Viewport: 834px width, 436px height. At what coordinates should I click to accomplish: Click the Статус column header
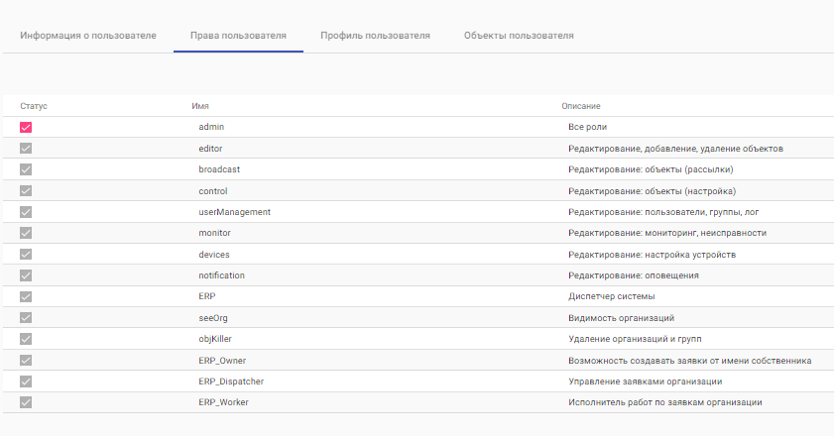click(34, 106)
